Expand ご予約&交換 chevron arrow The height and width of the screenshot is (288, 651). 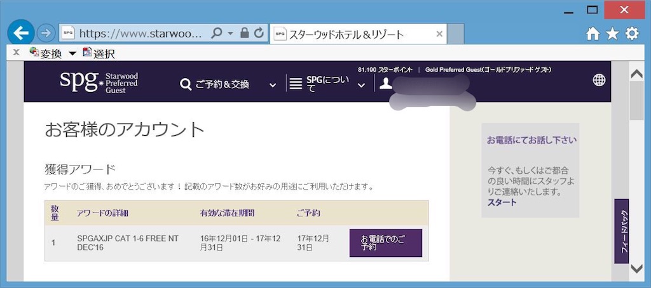point(272,85)
